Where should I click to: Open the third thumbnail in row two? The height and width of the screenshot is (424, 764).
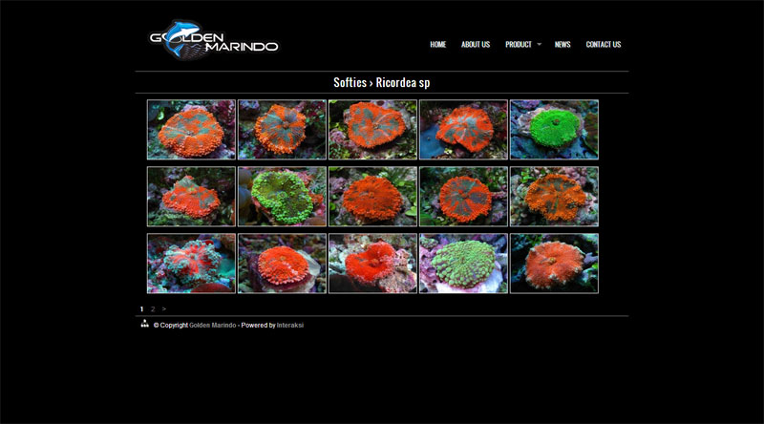(372, 197)
